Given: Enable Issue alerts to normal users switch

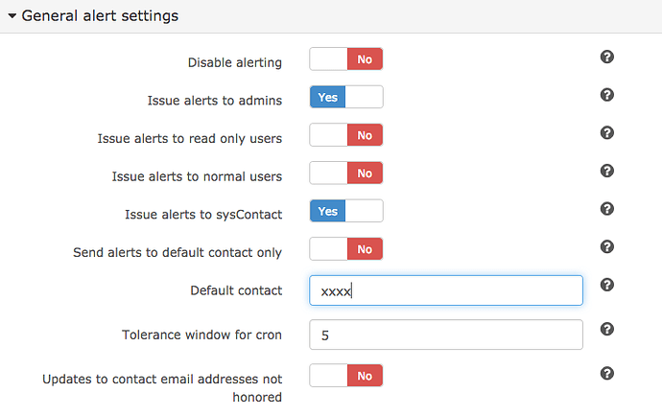Looking at the screenshot, I should (346, 173).
